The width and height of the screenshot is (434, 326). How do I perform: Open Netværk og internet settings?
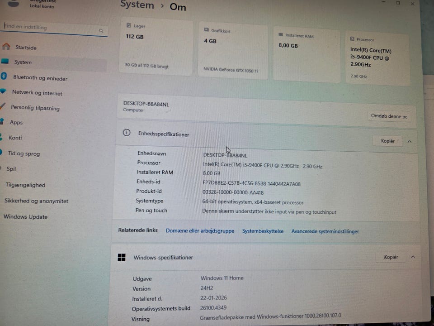[37, 93]
